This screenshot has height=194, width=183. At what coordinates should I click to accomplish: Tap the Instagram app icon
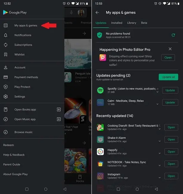100,176
